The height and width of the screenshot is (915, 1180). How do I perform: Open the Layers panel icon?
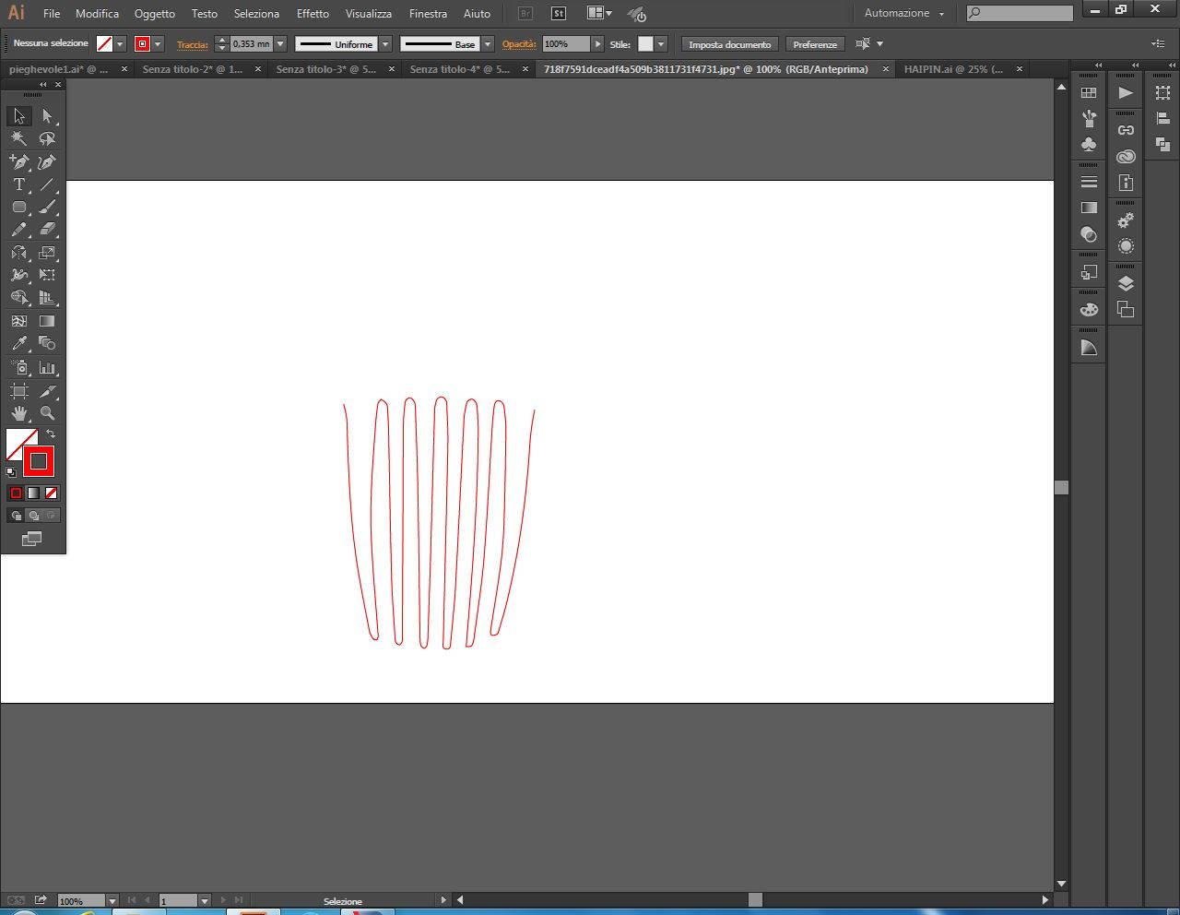pyautogui.click(x=1126, y=283)
